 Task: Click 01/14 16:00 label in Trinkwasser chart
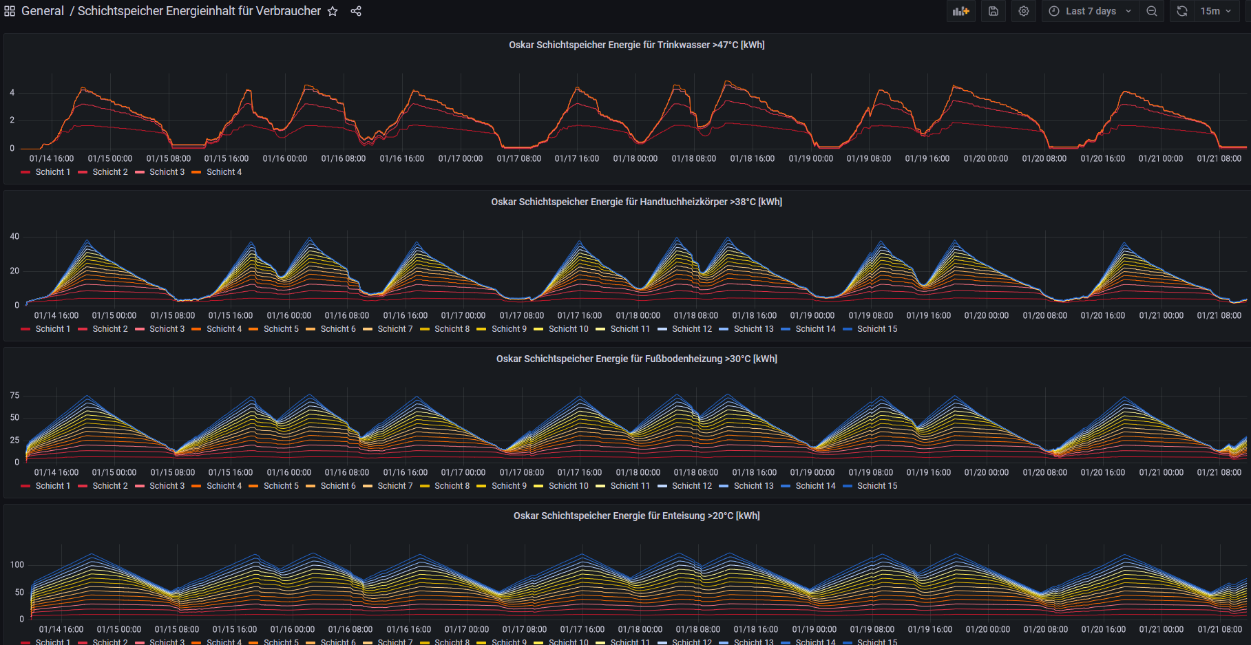click(x=52, y=158)
